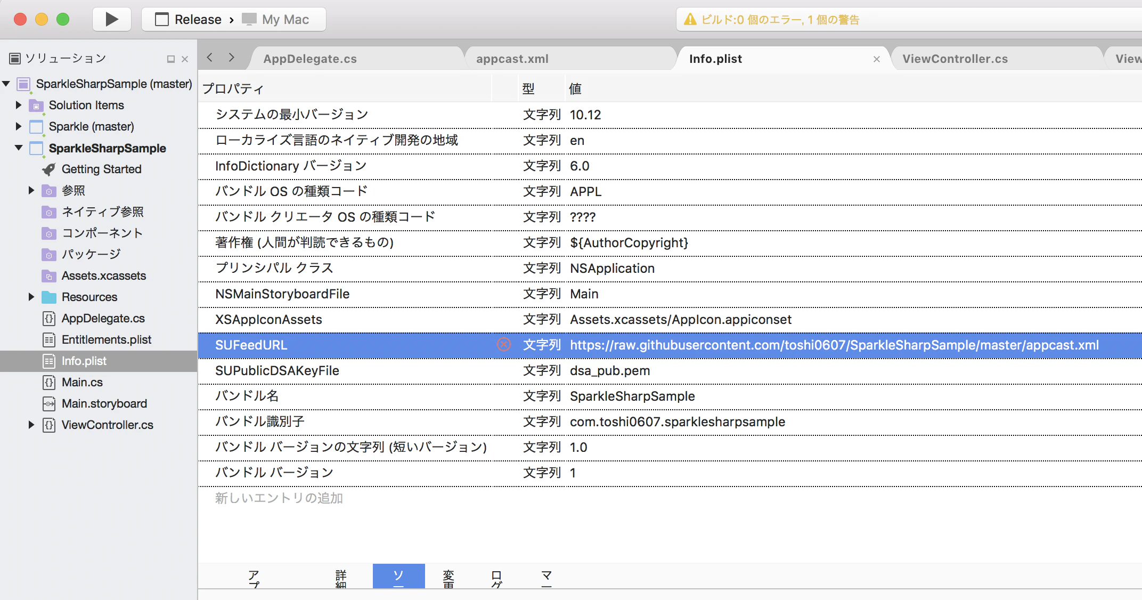The height and width of the screenshot is (600, 1142).
Task: Expand the Sparkle (master) project
Action: [19, 126]
